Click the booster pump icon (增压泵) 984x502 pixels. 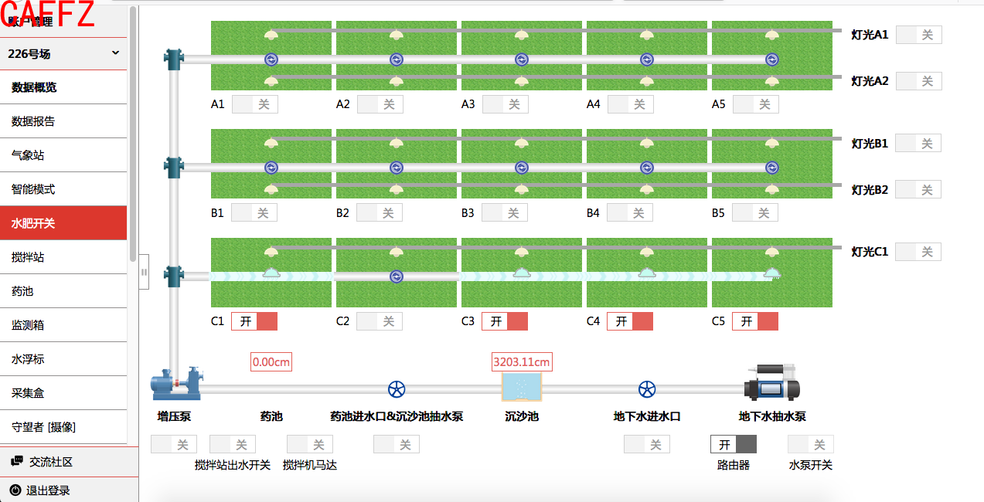[175, 385]
